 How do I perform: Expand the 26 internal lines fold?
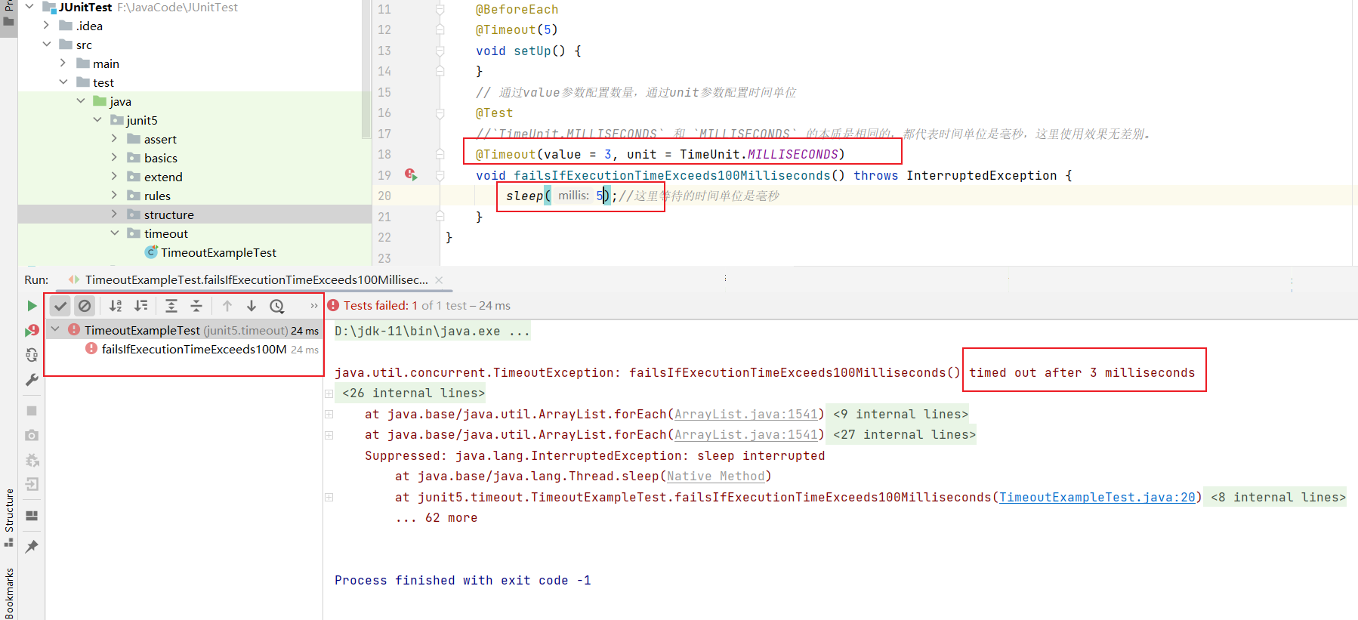(329, 393)
